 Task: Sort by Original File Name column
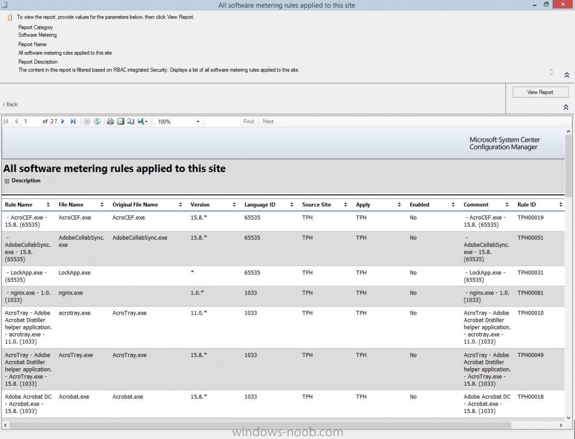pos(180,205)
